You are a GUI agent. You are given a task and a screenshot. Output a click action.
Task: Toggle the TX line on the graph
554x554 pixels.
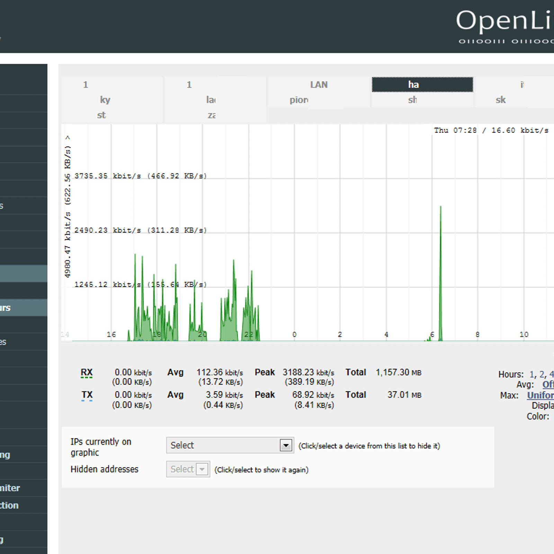point(87,395)
